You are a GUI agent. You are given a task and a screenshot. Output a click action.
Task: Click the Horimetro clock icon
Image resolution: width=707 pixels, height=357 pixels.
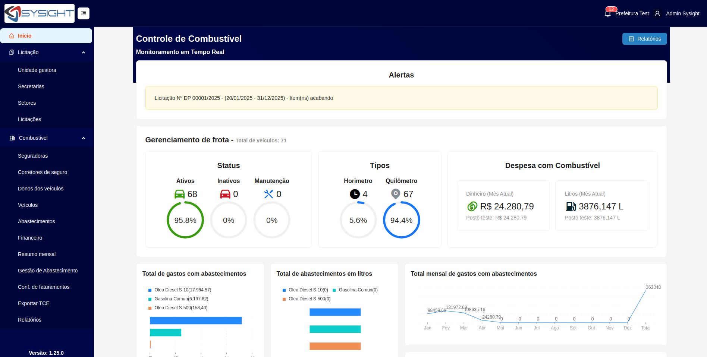point(355,194)
